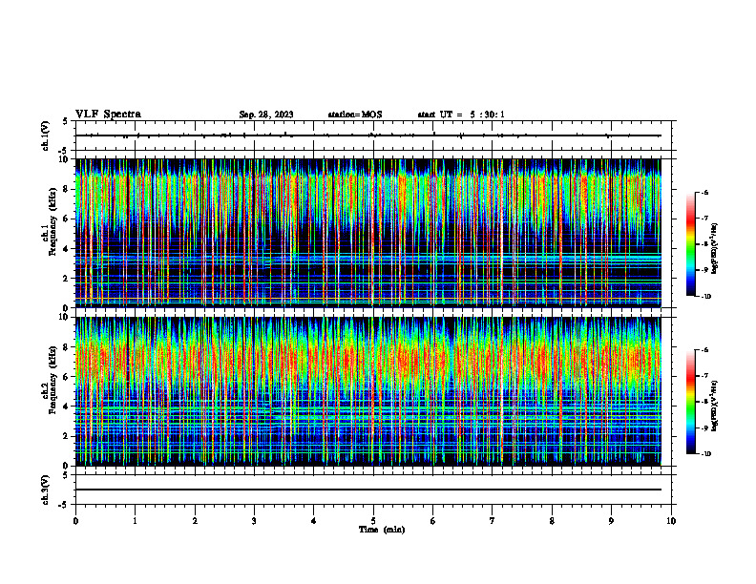Click the "ch.1(V)" axis label at top

pyautogui.click(x=45, y=136)
